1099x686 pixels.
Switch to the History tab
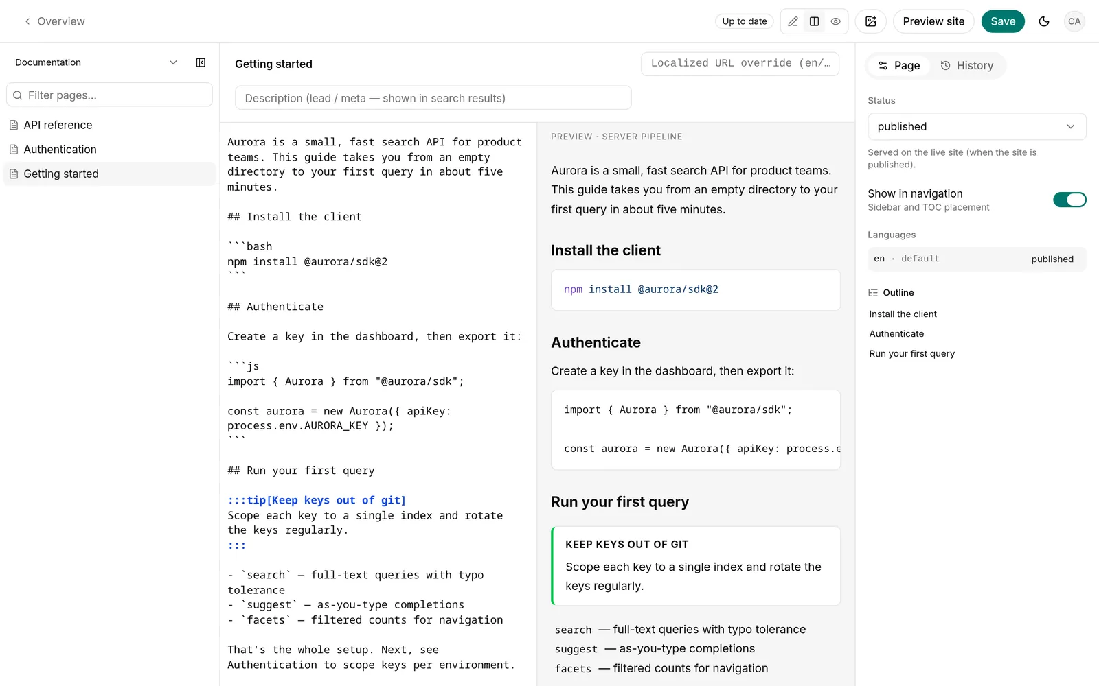(x=966, y=66)
